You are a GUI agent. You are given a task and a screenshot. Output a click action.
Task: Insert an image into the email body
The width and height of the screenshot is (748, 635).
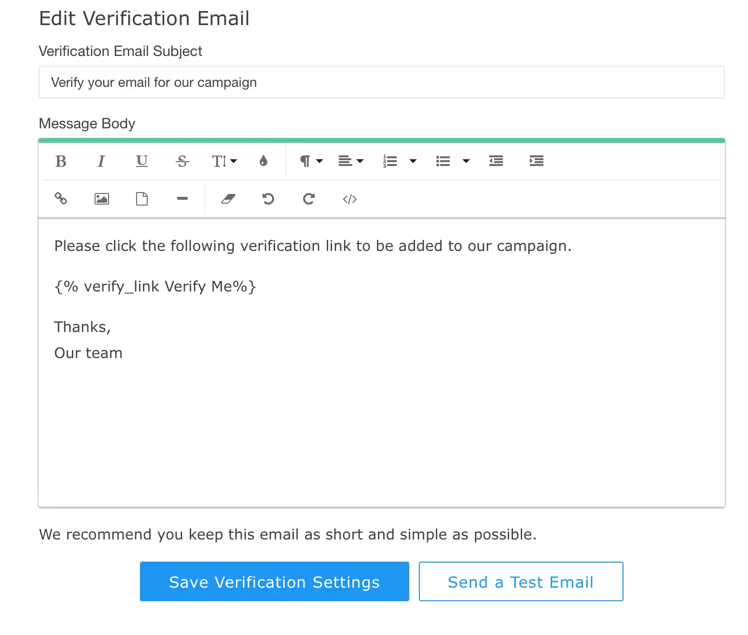(101, 199)
